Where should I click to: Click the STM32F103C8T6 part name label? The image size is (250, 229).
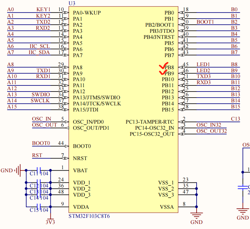(x=89, y=216)
